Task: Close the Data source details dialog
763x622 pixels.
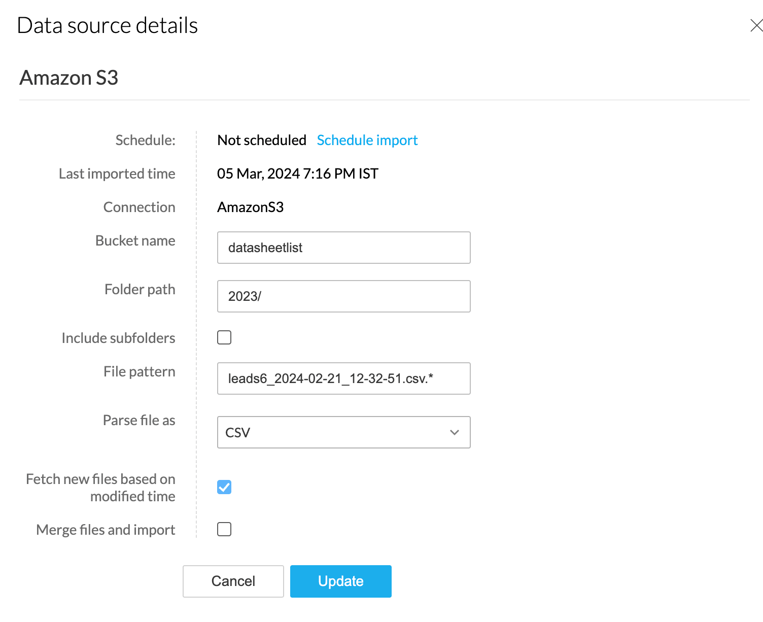Action: tap(756, 25)
